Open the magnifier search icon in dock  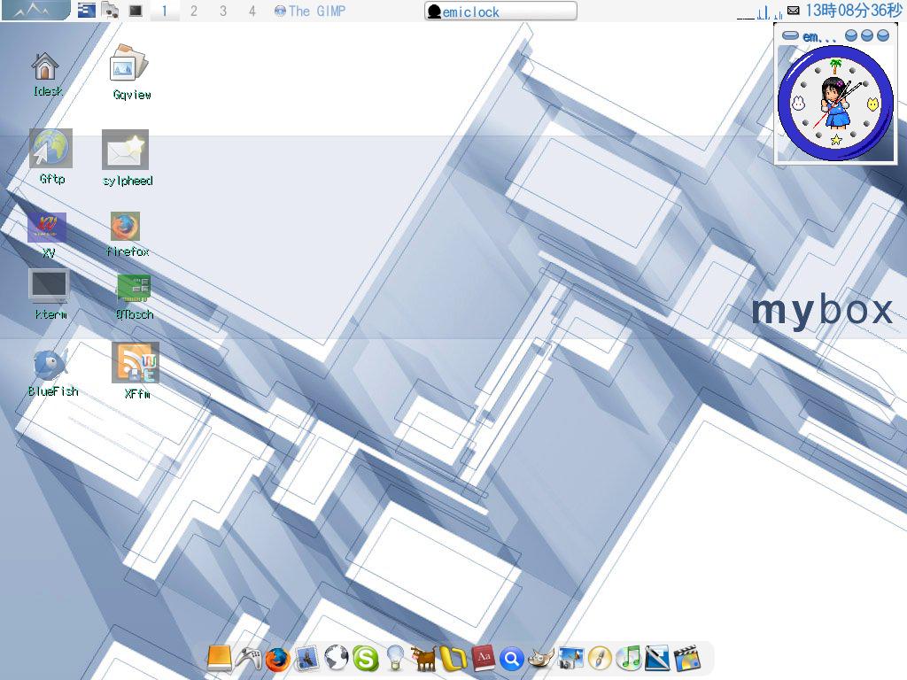tap(511, 658)
